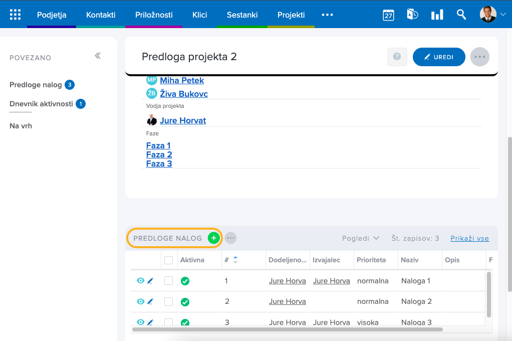Click the Uredi button

tap(439, 57)
